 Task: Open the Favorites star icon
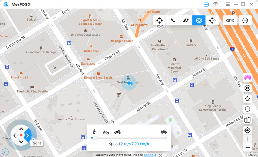[x=247, y=99]
